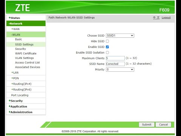This screenshot has width=181, height=136.
Task: Open Port Locating page
Action: click(20, 95)
